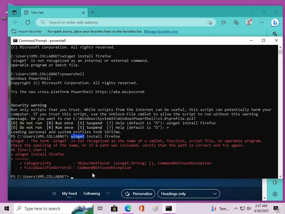Click the Command Prompt title bar icon
285x214 pixels.
pos(15,41)
